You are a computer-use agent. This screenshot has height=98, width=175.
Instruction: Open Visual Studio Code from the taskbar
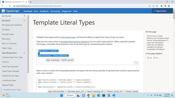click(114, 95)
